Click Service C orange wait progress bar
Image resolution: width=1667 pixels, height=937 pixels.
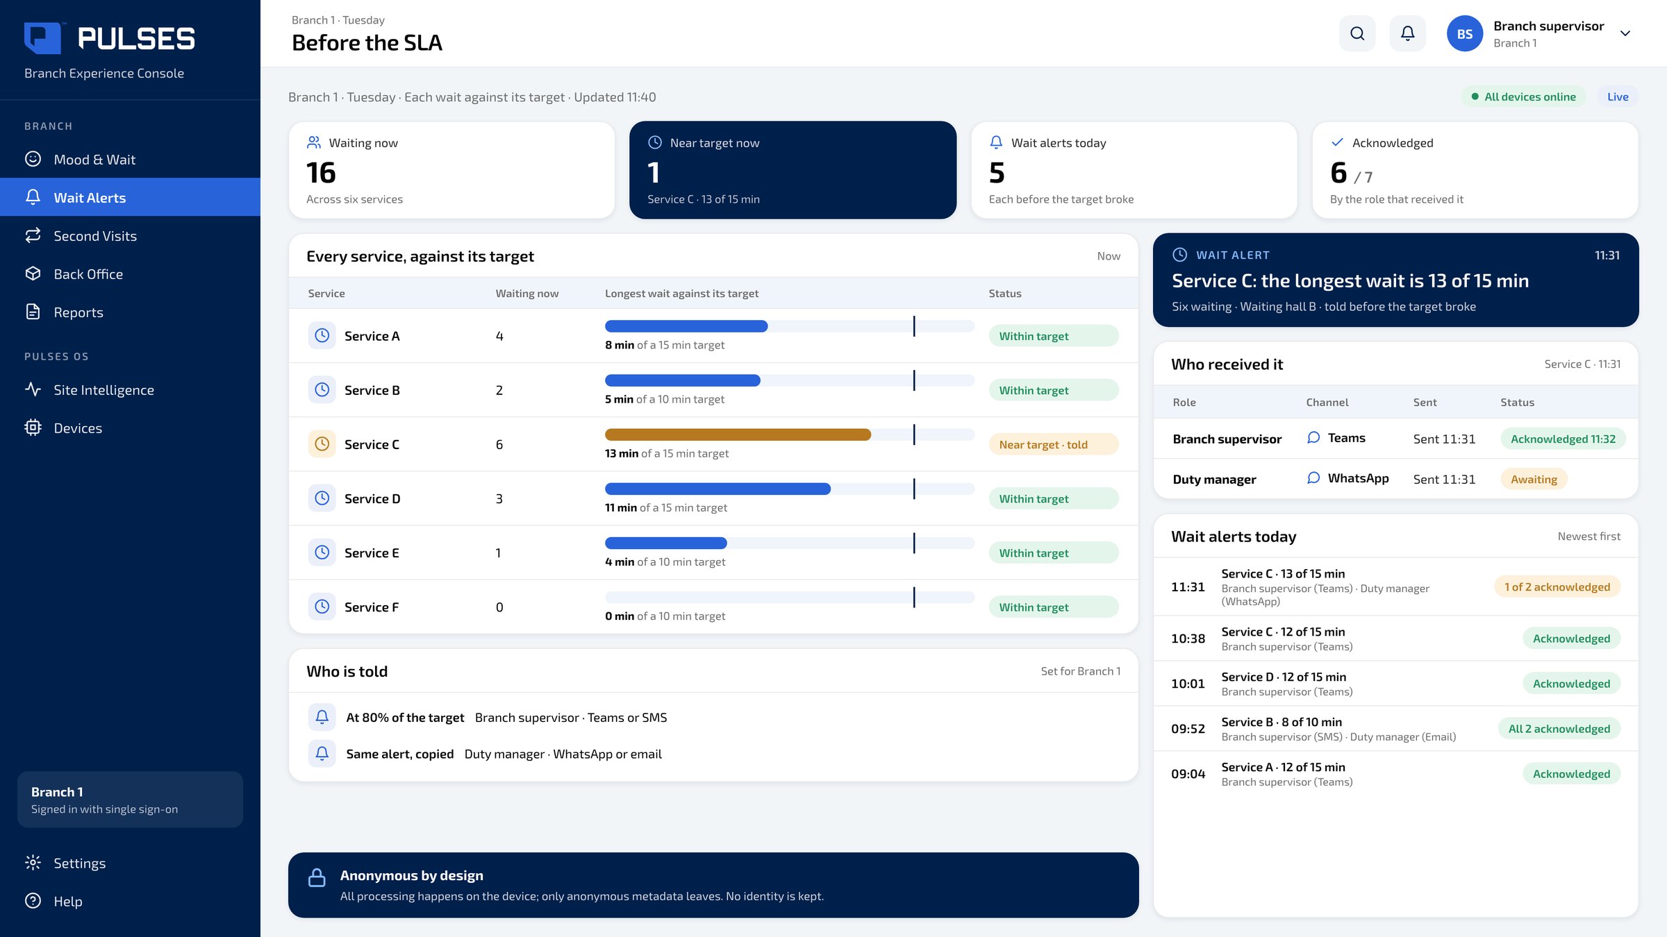[738, 434]
